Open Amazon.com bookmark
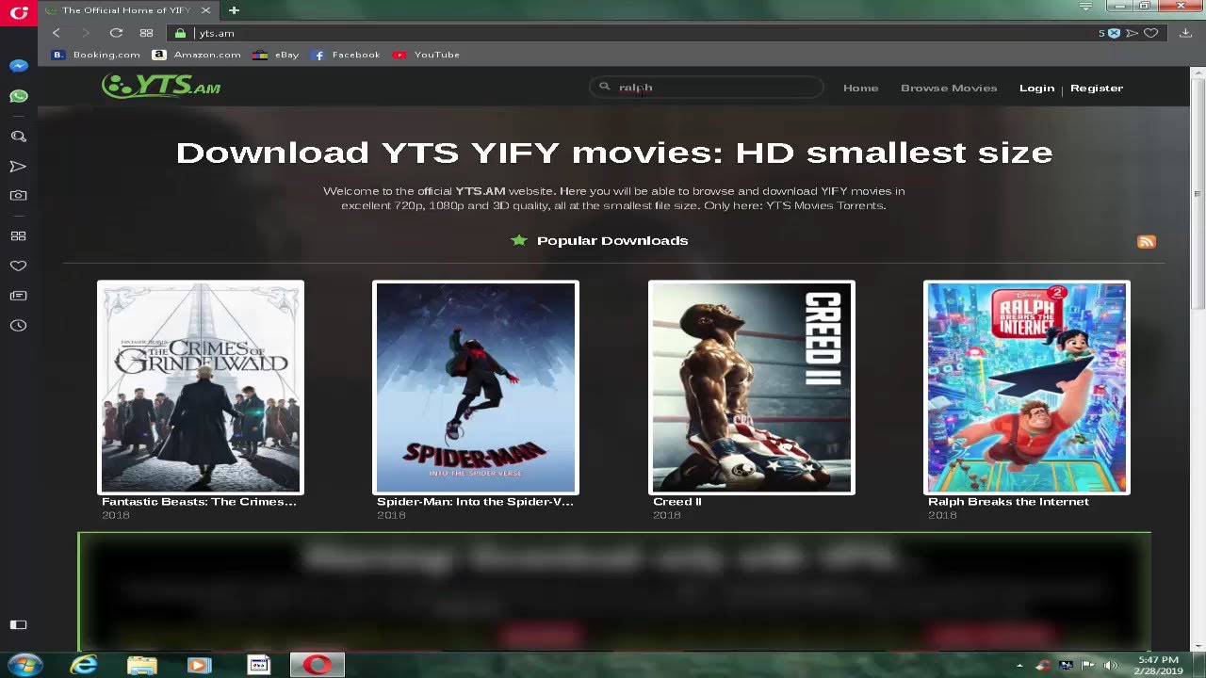The height and width of the screenshot is (678, 1206). 197,55
